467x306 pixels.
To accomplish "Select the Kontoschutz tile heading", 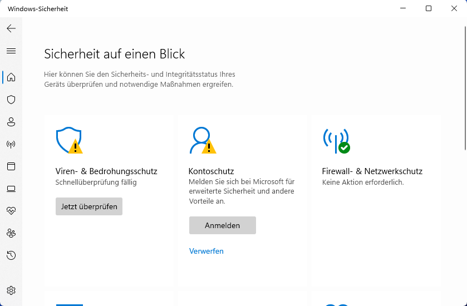I will [211, 171].
